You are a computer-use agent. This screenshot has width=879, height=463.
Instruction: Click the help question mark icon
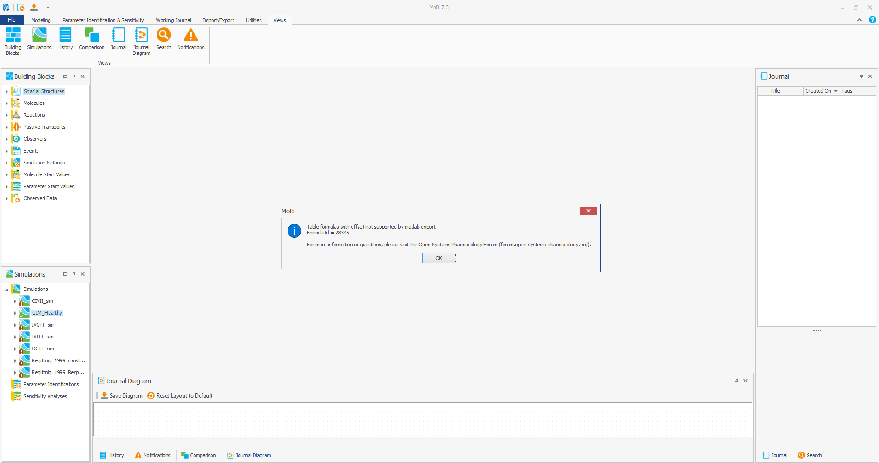(872, 20)
